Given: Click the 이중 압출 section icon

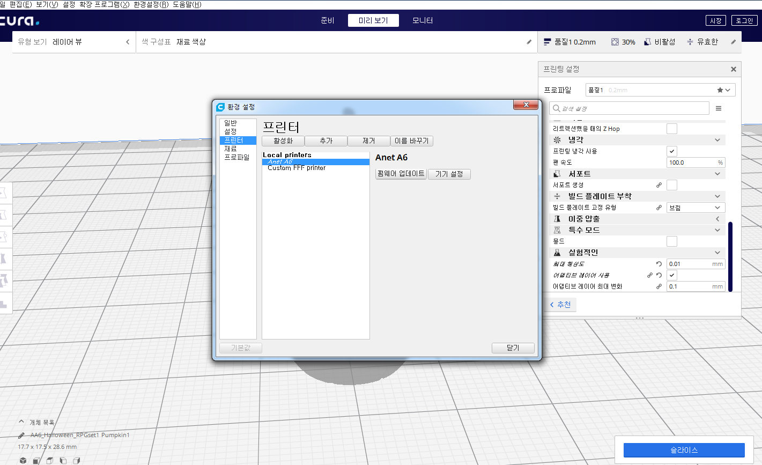Looking at the screenshot, I should point(557,219).
